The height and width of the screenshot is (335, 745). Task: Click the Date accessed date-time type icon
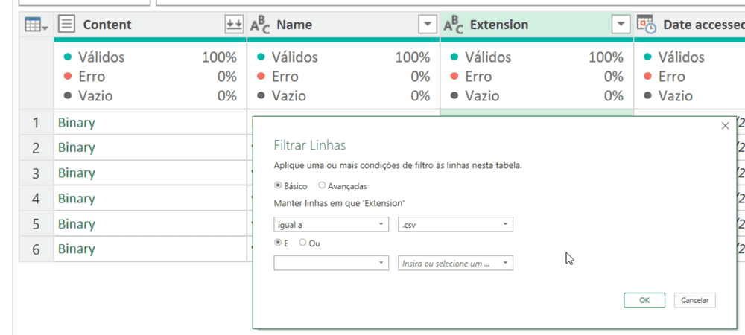click(646, 25)
